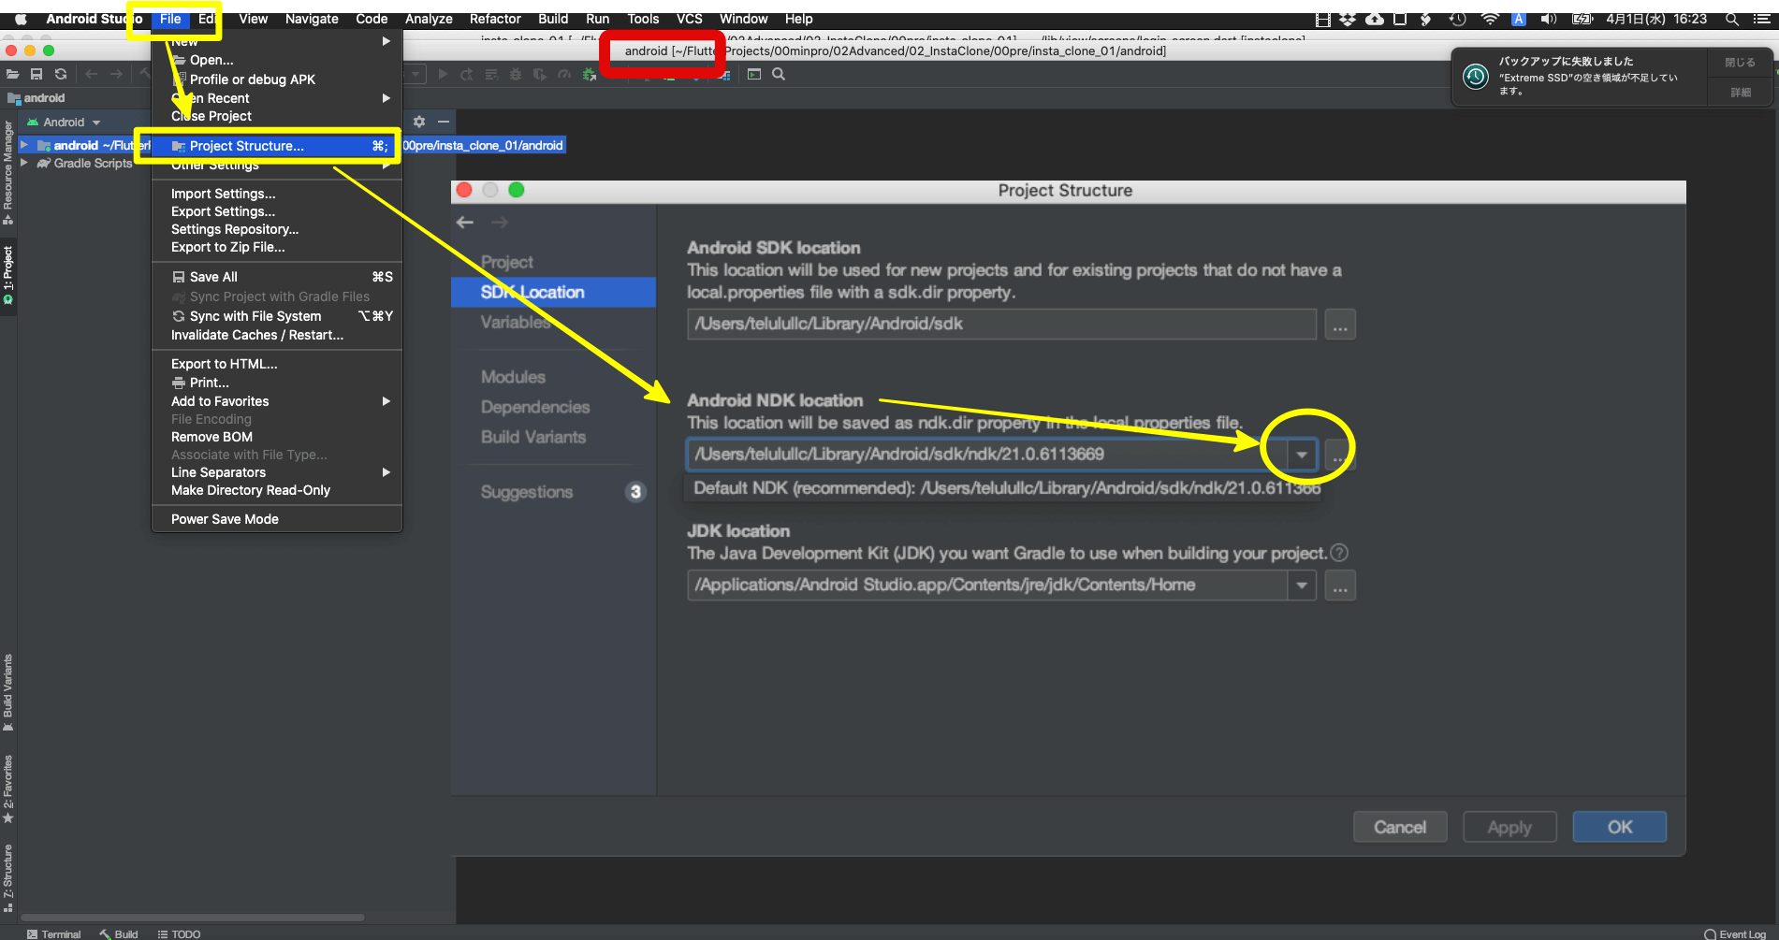Open the Android project view selector
Image resolution: width=1779 pixels, height=940 pixels.
click(x=64, y=123)
